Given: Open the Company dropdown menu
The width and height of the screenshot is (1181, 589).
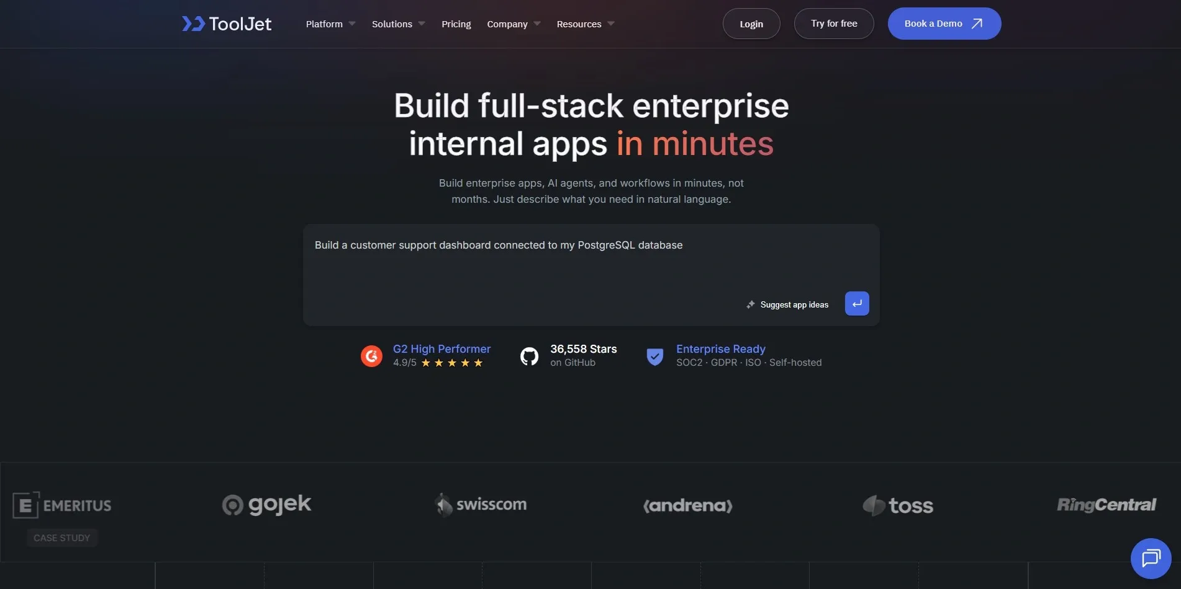Looking at the screenshot, I should [513, 24].
